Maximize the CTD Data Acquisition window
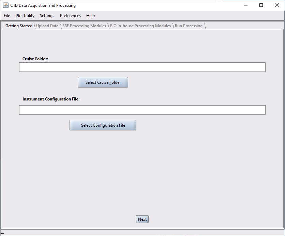Viewport: 285px width, 236px height. [261, 5]
